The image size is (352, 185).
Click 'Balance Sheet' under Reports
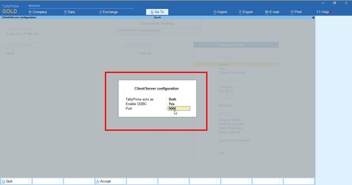229,120
